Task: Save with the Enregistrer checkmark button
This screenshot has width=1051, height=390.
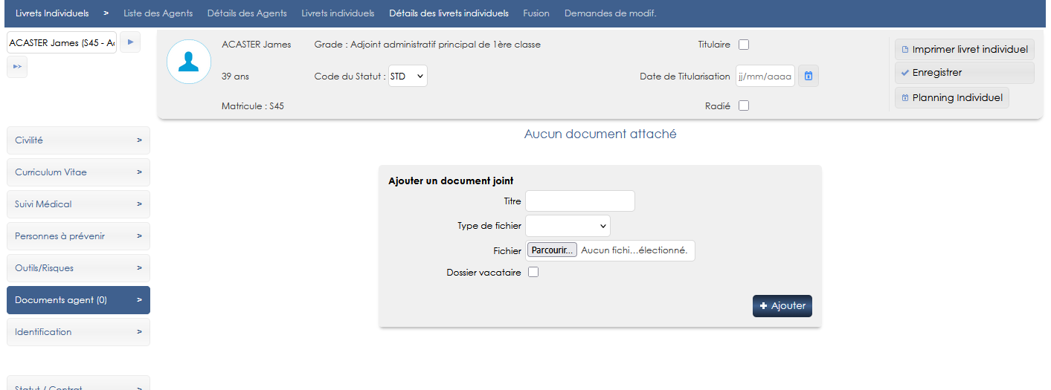Action: coord(964,73)
